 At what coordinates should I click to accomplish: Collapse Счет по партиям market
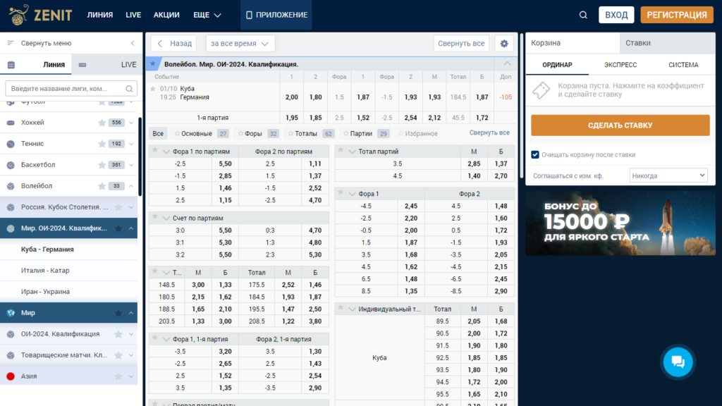[166, 219]
